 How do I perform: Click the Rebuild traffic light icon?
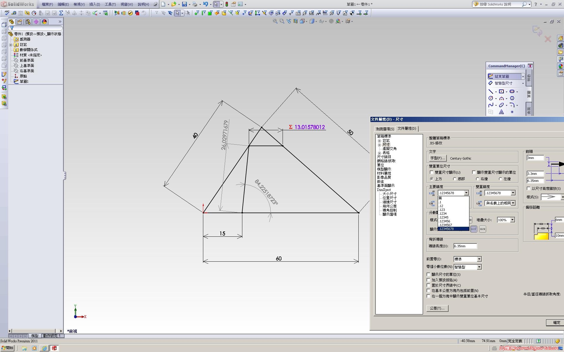(x=227, y=4)
